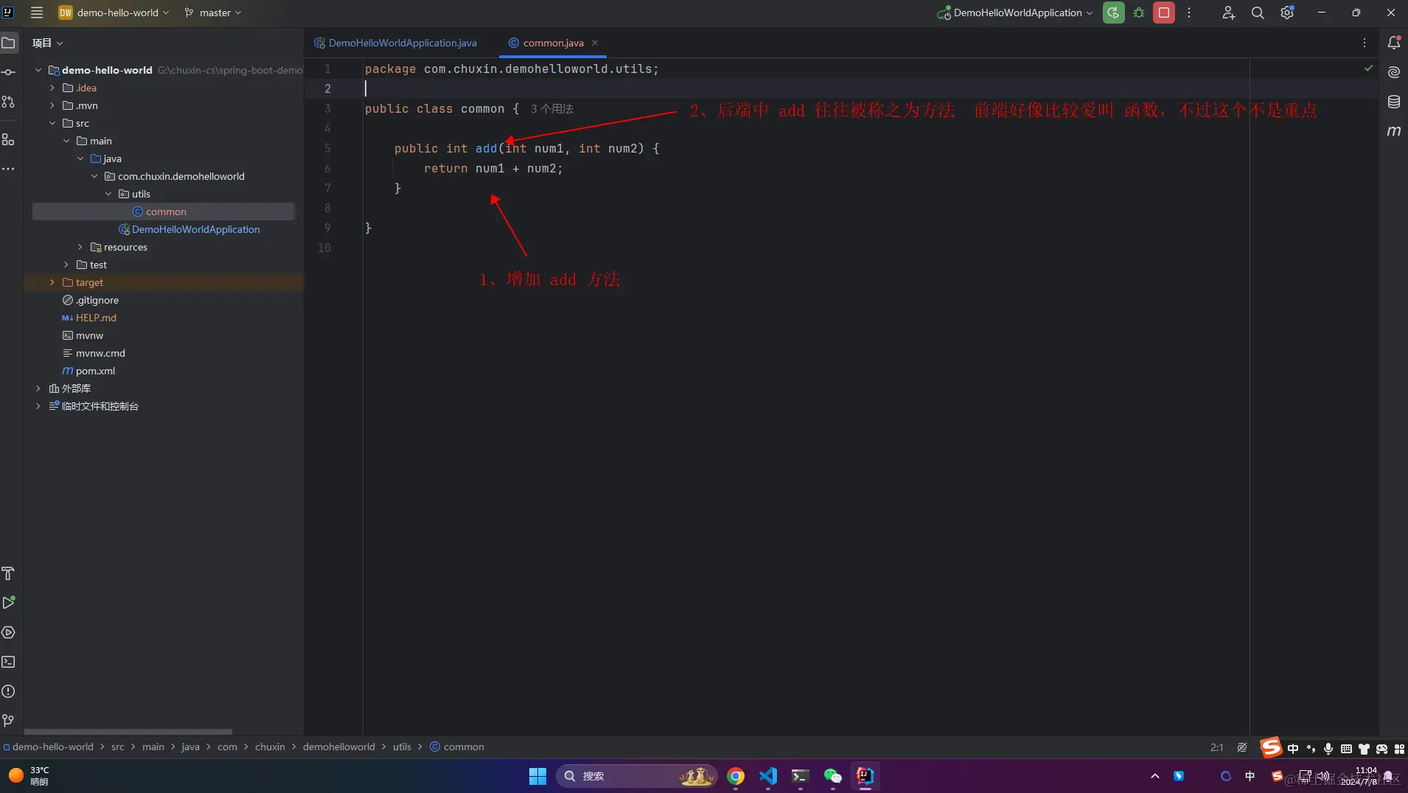Open Code With Me user icon
Image resolution: width=1408 pixels, height=793 pixels.
1228,13
